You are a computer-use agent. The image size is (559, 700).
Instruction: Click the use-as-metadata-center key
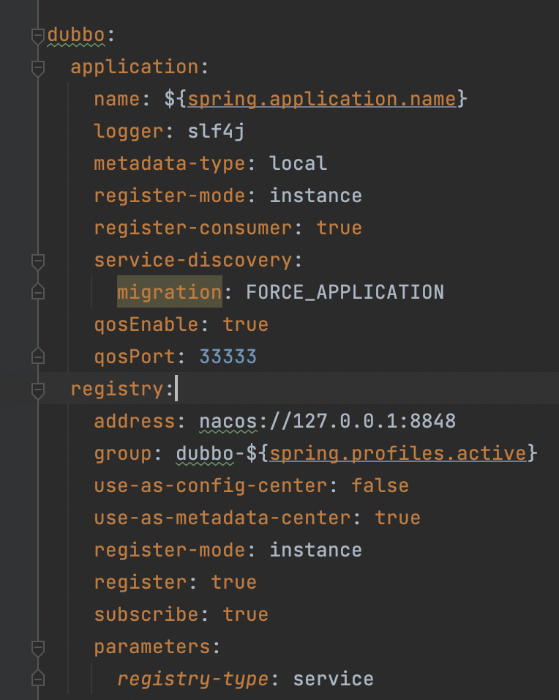(222, 518)
